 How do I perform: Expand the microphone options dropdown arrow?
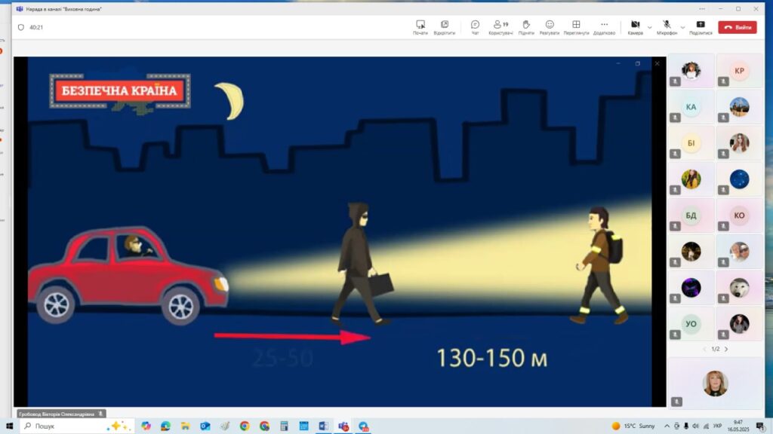(x=683, y=27)
